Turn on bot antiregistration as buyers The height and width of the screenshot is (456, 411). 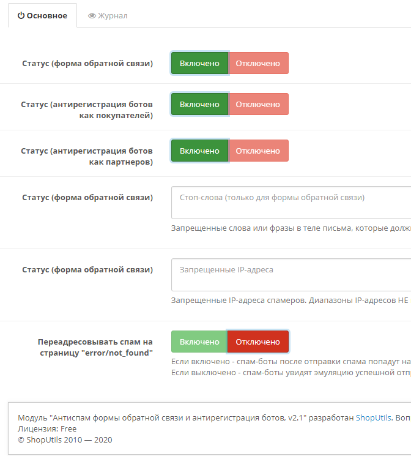tap(199, 104)
